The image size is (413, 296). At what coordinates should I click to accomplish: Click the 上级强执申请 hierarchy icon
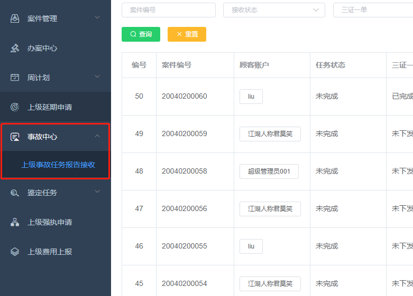pos(15,222)
